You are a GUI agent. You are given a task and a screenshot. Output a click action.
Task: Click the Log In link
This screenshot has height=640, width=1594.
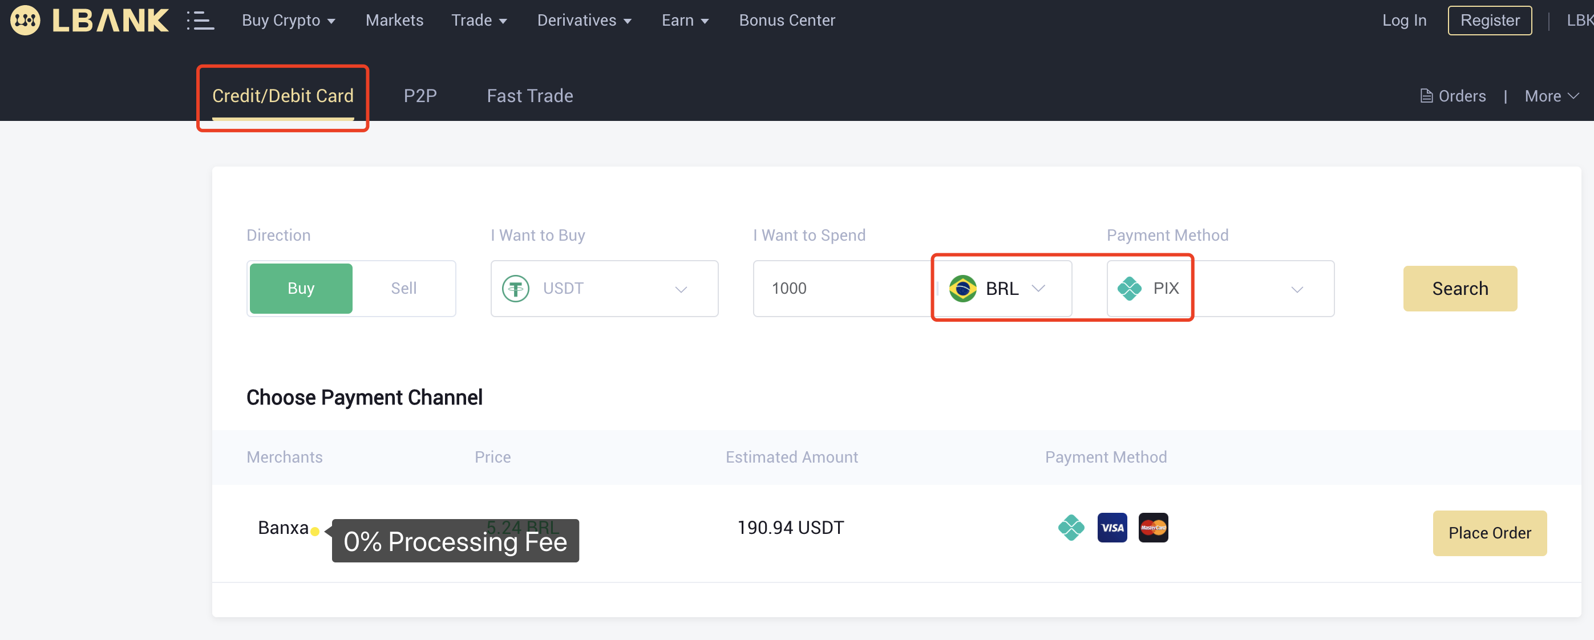pos(1404,21)
